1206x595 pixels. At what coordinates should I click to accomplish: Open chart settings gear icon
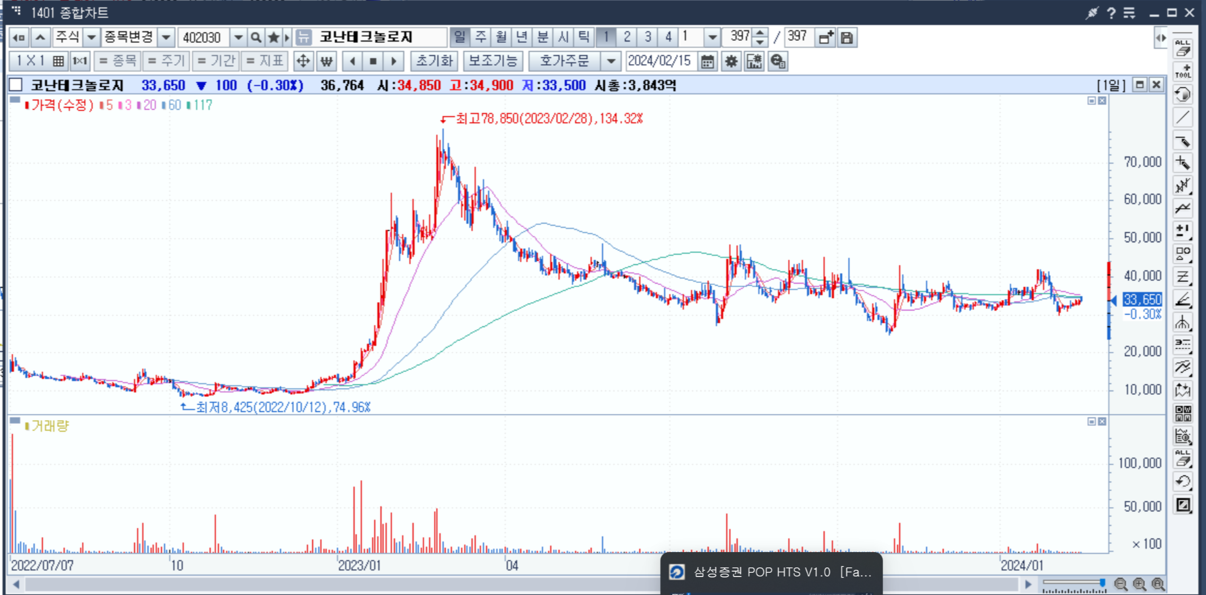[731, 61]
